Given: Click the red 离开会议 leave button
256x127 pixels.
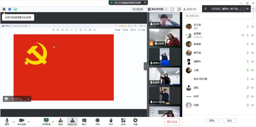Looking at the screenshot, I should 172,122.
